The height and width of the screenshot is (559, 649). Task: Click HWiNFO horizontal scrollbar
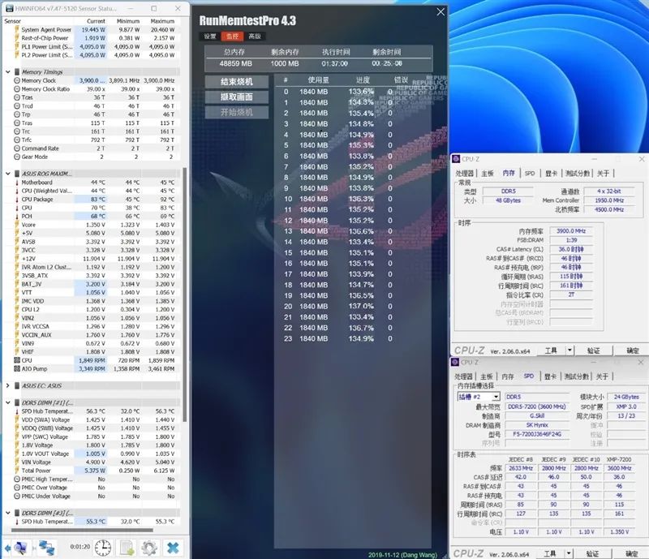82,530
